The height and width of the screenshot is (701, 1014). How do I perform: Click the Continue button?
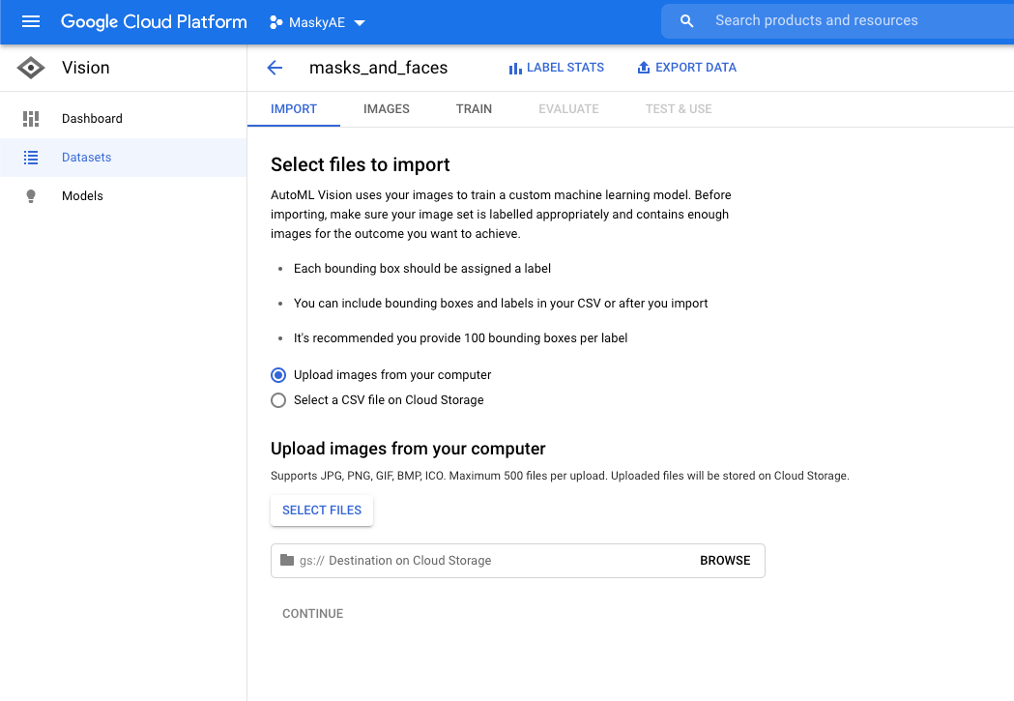tap(312, 614)
